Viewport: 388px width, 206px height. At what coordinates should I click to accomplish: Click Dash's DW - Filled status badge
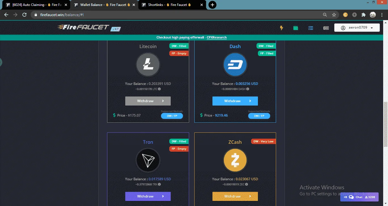pyautogui.click(x=266, y=46)
